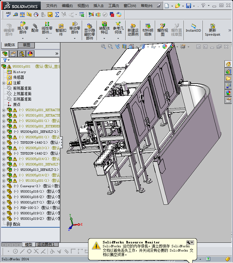Image resolution: width=233 pixels, height=263 pixels.
Task: Switch to the 运动算例1 tab
Action: 47,245
